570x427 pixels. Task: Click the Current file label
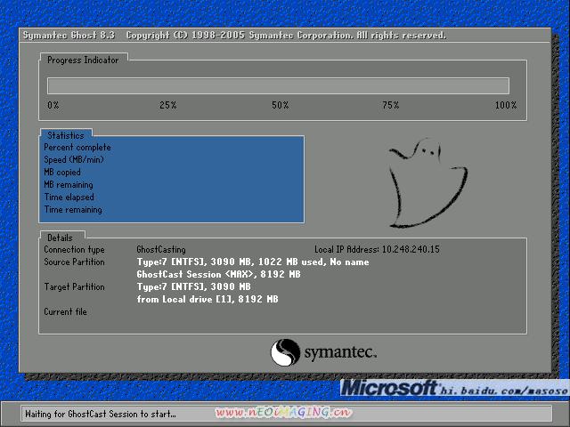(65, 311)
